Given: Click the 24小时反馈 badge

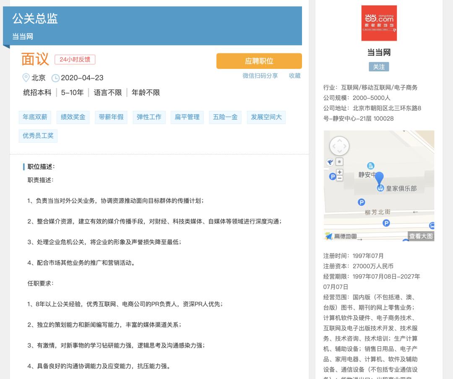Looking at the screenshot, I should 75,59.
